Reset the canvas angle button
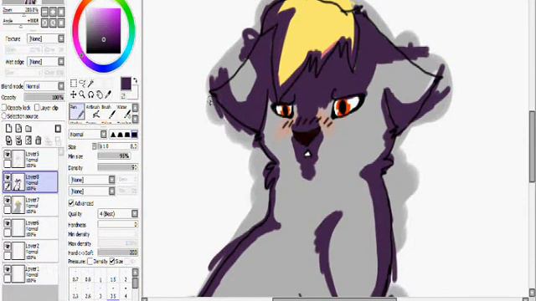 tap(61, 23)
